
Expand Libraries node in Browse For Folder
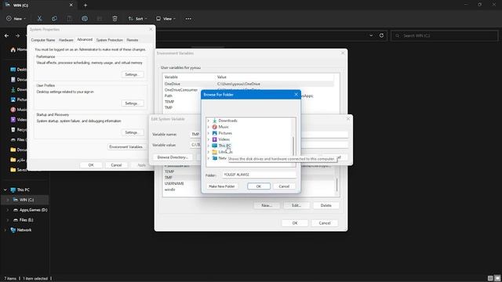(209, 152)
